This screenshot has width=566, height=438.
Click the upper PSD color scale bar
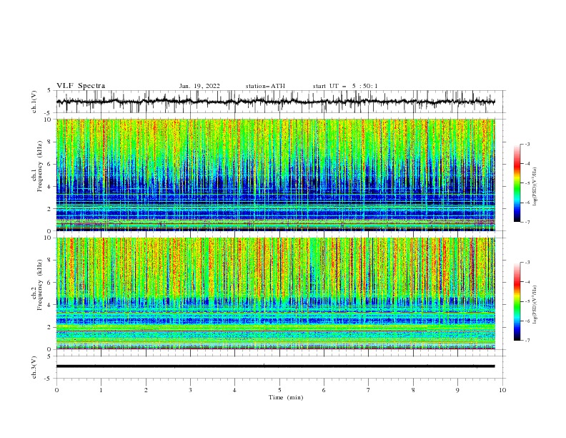517,183
